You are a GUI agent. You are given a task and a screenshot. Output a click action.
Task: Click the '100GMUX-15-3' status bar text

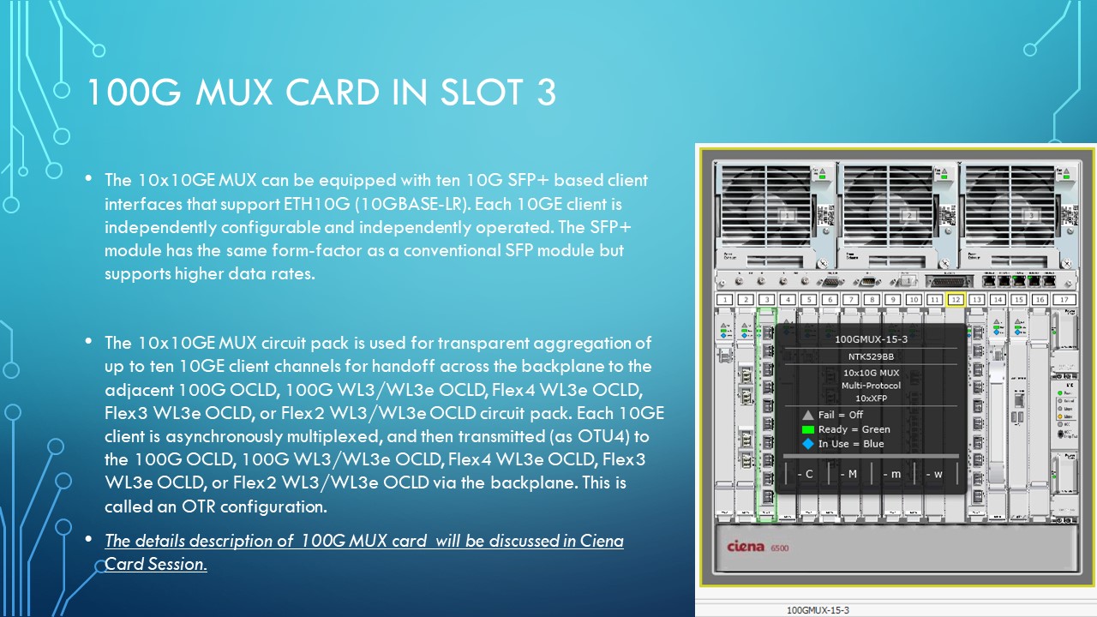pyautogui.click(x=818, y=610)
